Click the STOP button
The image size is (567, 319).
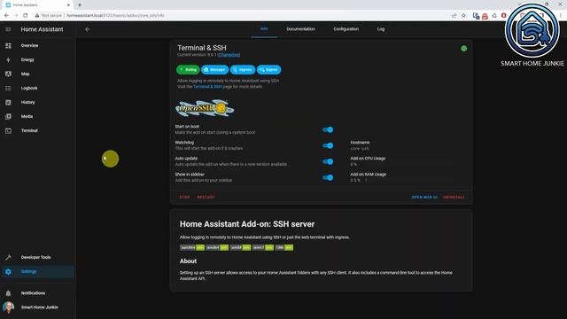pyautogui.click(x=184, y=197)
